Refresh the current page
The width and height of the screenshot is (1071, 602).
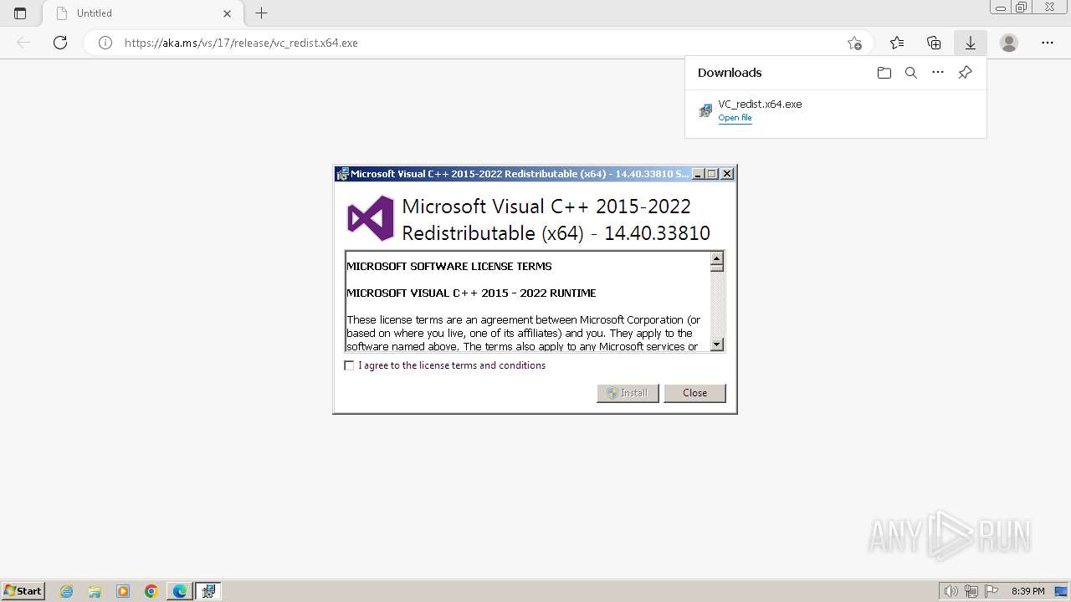pyautogui.click(x=60, y=43)
